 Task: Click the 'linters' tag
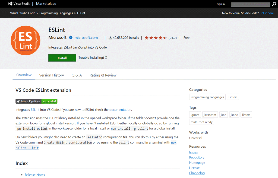(246, 115)
